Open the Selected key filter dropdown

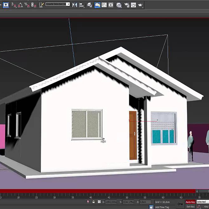[202, 202]
